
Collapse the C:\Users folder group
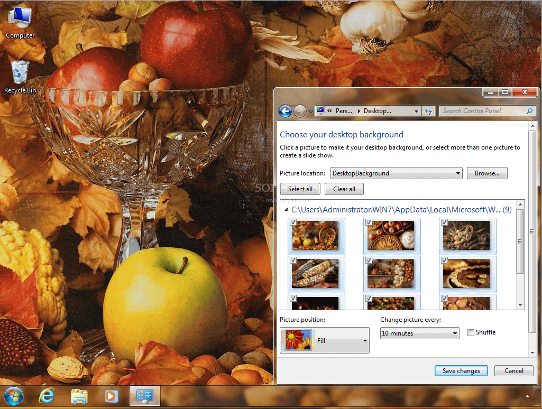pyautogui.click(x=286, y=210)
